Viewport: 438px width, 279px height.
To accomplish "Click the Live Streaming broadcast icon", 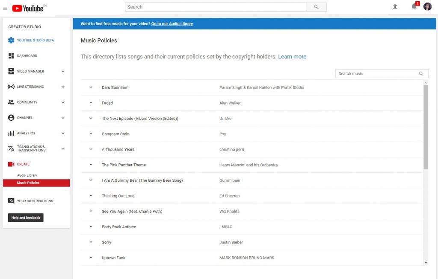I will [x=11, y=87].
